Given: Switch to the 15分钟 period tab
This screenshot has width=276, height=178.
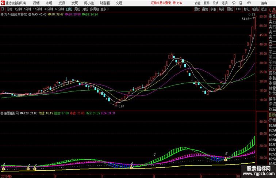Looking at the screenshot, I should coord(38,9).
